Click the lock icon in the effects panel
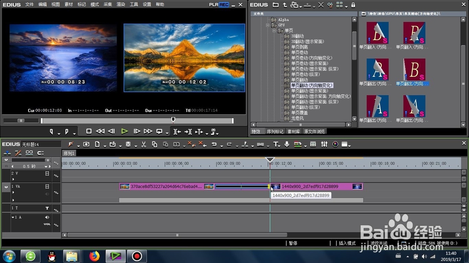 click(353, 5)
